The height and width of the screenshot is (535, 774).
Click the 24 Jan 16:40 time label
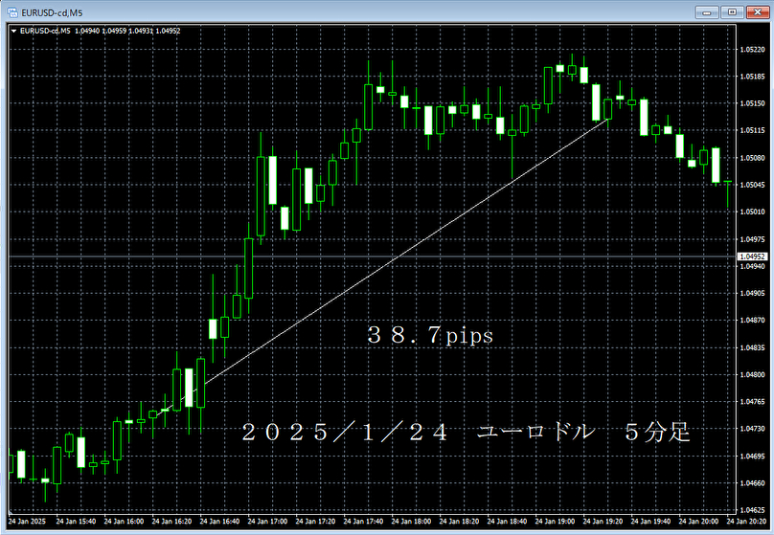(x=219, y=522)
